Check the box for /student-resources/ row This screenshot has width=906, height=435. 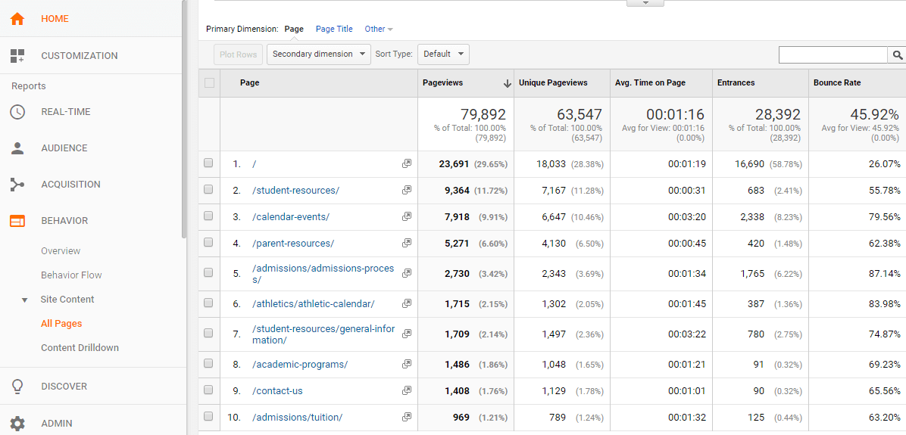(x=208, y=189)
